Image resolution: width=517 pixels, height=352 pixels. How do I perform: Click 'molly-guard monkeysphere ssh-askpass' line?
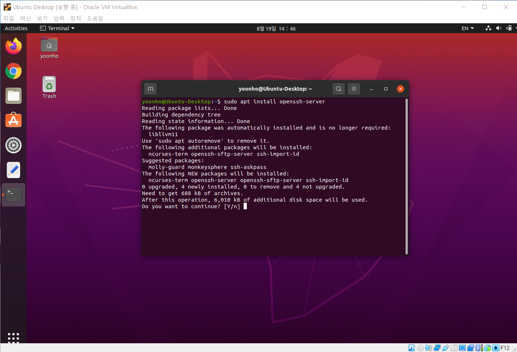207,167
